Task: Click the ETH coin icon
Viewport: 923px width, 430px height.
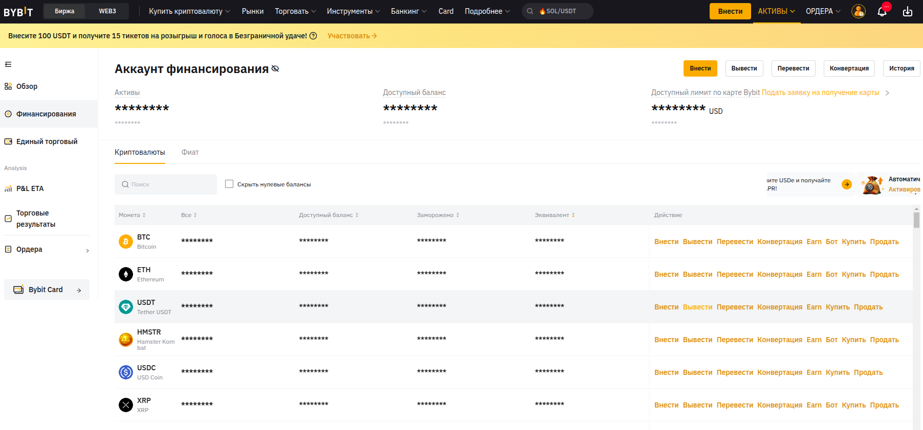Action: click(x=126, y=274)
